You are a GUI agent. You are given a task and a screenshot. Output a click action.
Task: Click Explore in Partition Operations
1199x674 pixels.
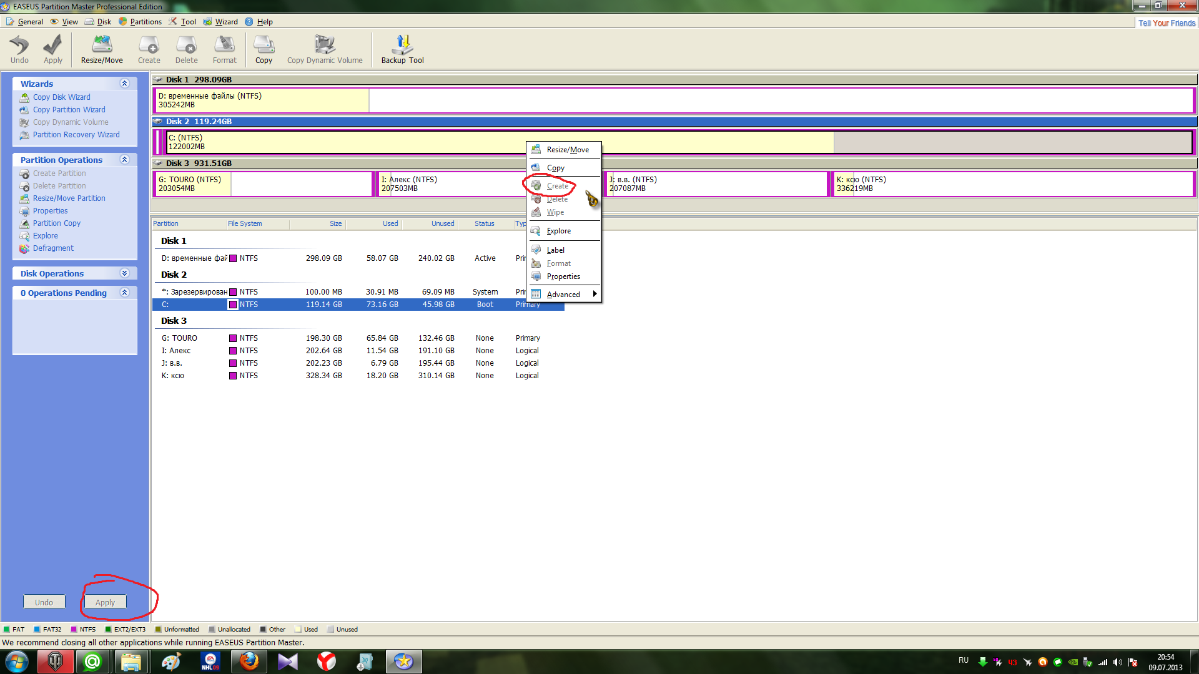point(45,236)
